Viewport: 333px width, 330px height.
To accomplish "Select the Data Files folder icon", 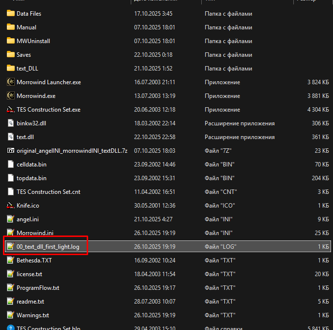I will [x=11, y=14].
